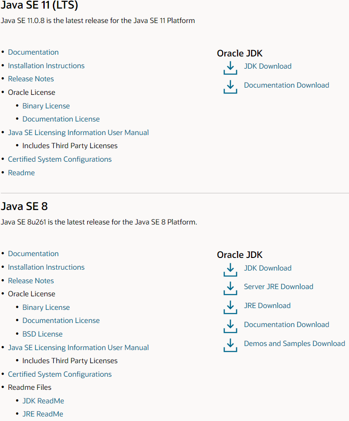The image size is (349, 421).
Task: Open the Binary License link under Java SE 11
Action: pos(46,106)
